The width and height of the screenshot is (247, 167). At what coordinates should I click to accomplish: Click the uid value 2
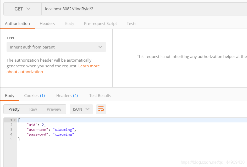[x=43, y=125]
